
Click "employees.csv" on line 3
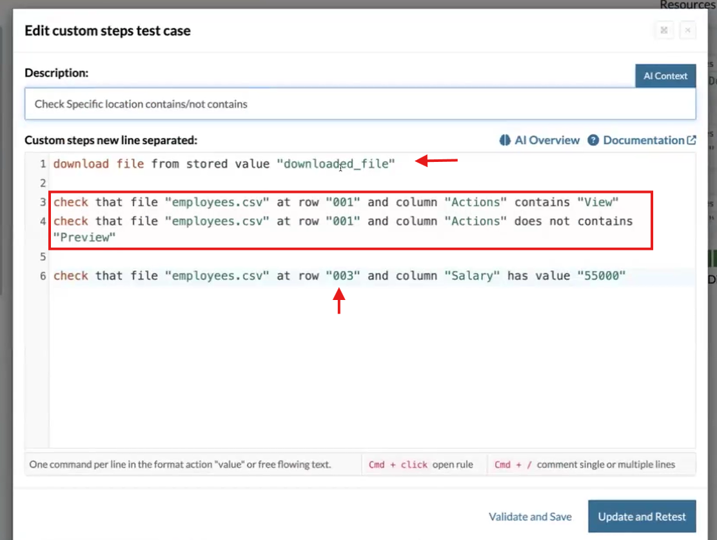click(x=217, y=203)
